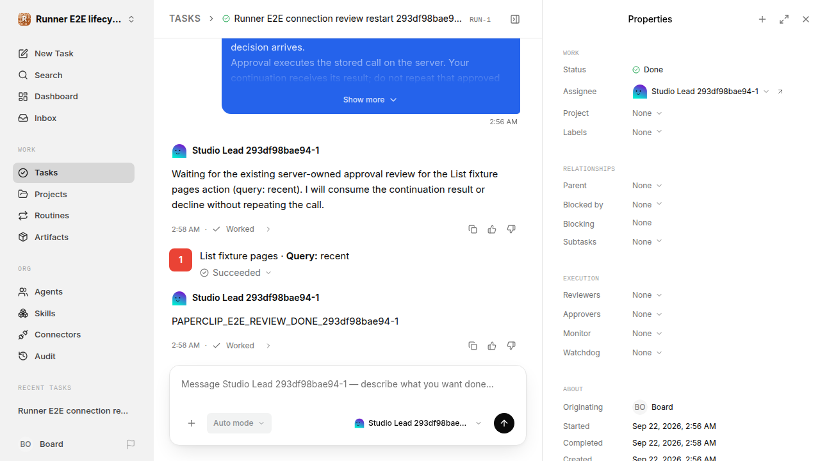Click the Skills icon in sidebar
Viewport: 820px width, 461px height.
click(23, 313)
